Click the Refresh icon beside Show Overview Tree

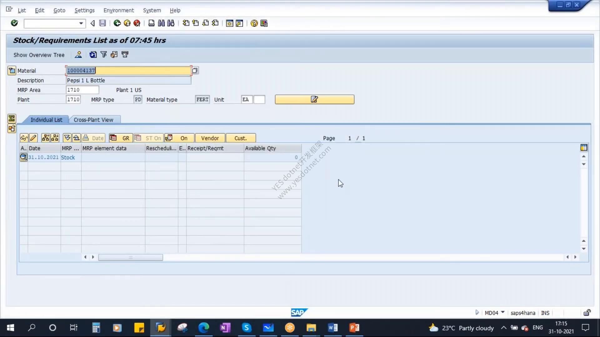coord(93,55)
